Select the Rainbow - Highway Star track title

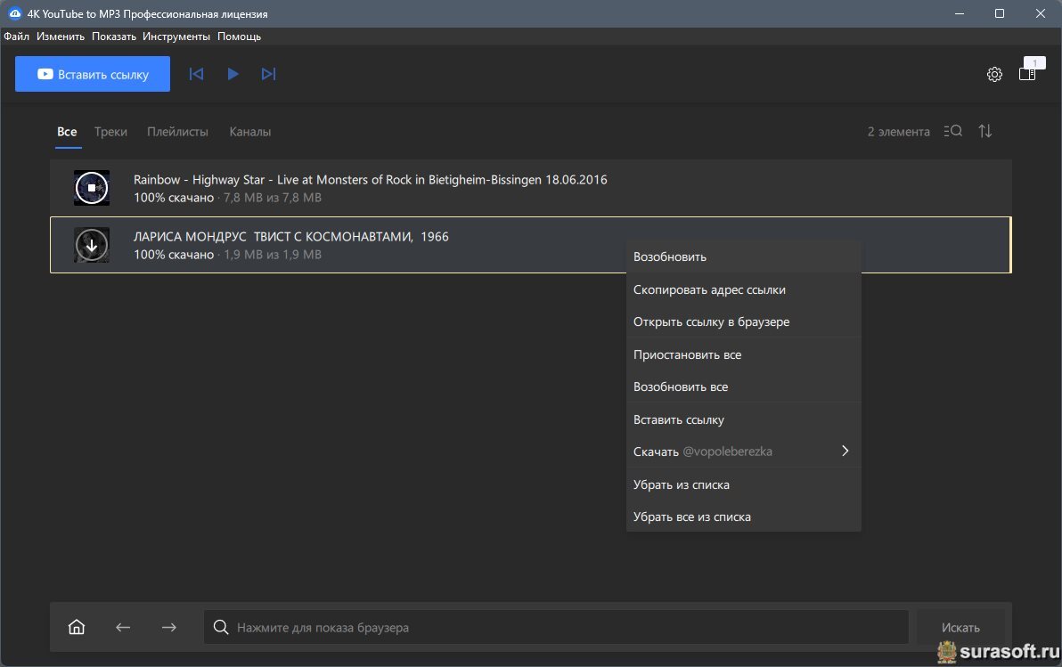(x=371, y=180)
